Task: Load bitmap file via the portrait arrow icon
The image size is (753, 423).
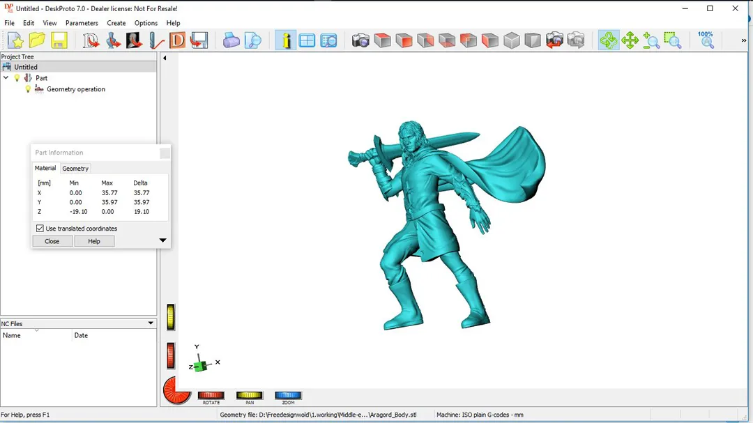Action: click(134, 40)
